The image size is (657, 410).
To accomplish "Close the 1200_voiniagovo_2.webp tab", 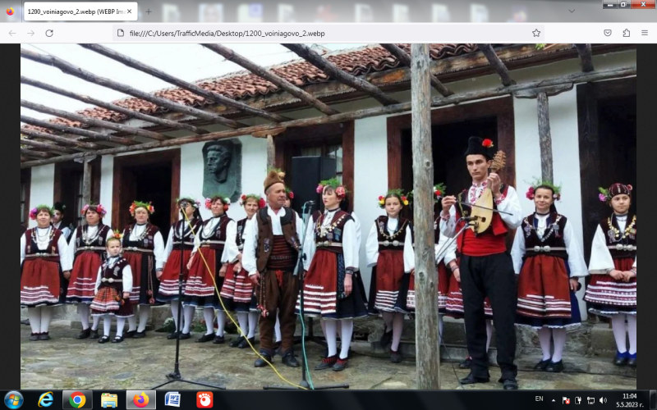I will click(129, 11).
